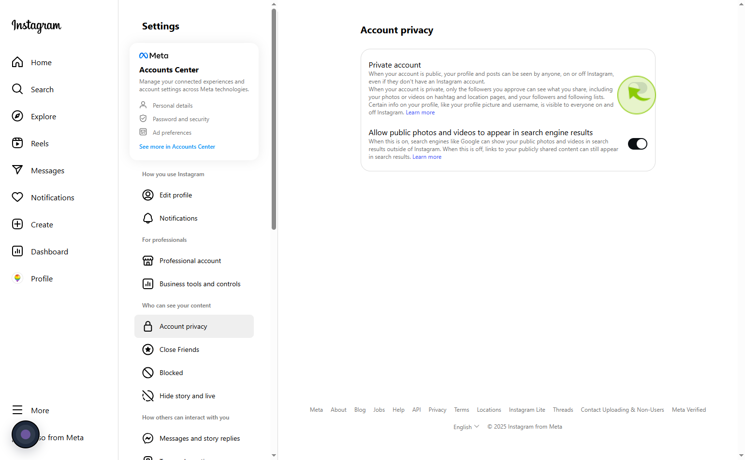Screen dimensions: 745x460
Task: Open the API footer link
Action: click(416, 410)
